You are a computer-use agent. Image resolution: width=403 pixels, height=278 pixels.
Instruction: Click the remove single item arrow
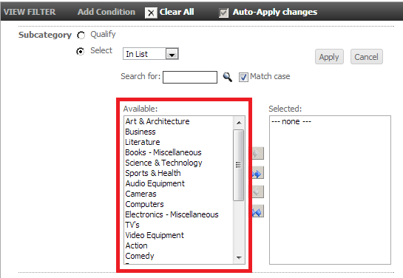coord(257,191)
